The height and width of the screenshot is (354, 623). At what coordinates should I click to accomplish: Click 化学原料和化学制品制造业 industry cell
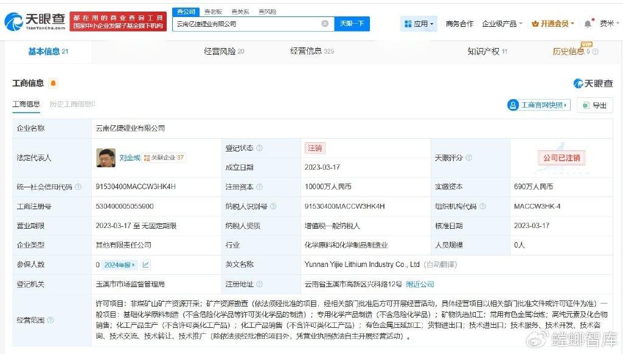[x=346, y=245]
